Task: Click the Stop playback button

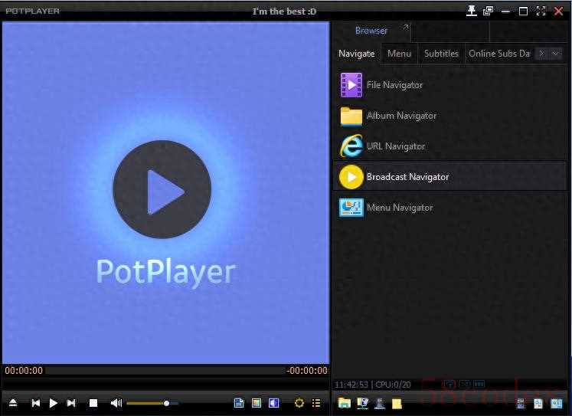Action: click(x=93, y=403)
